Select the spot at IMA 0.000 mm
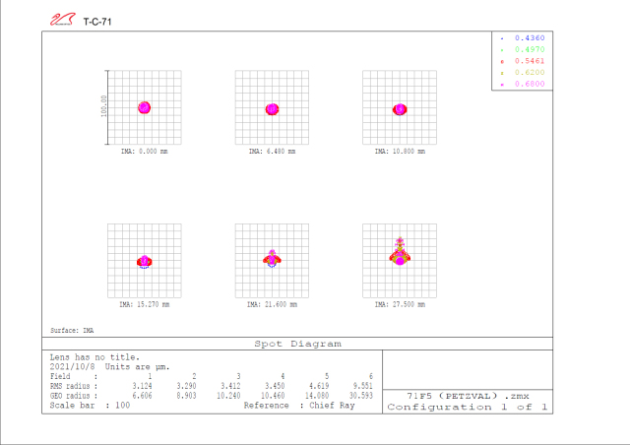This screenshot has height=445, width=630. coord(144,107)
